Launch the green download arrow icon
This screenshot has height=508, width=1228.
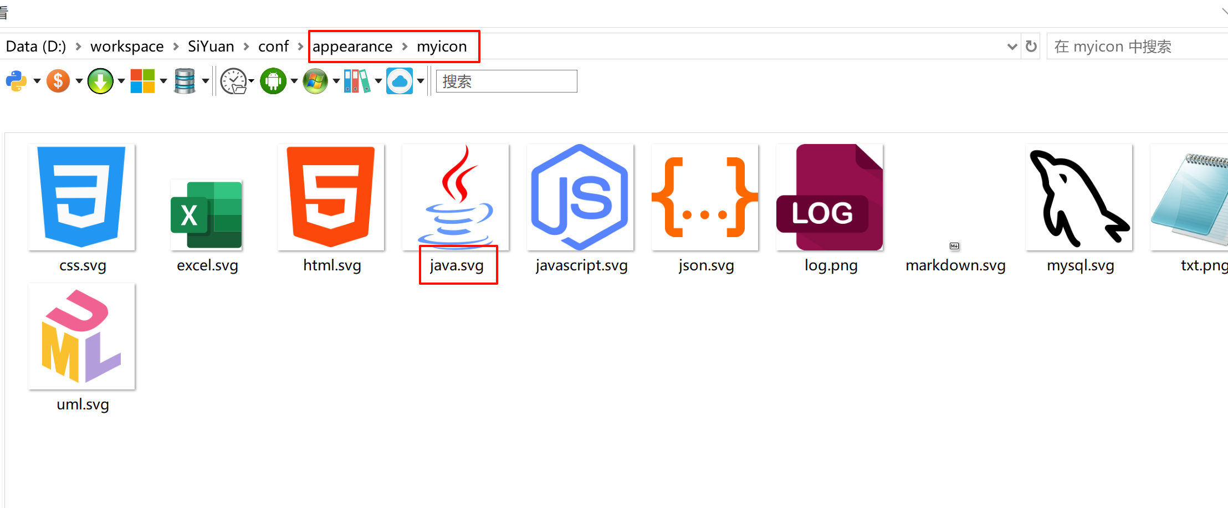point(100,81)
